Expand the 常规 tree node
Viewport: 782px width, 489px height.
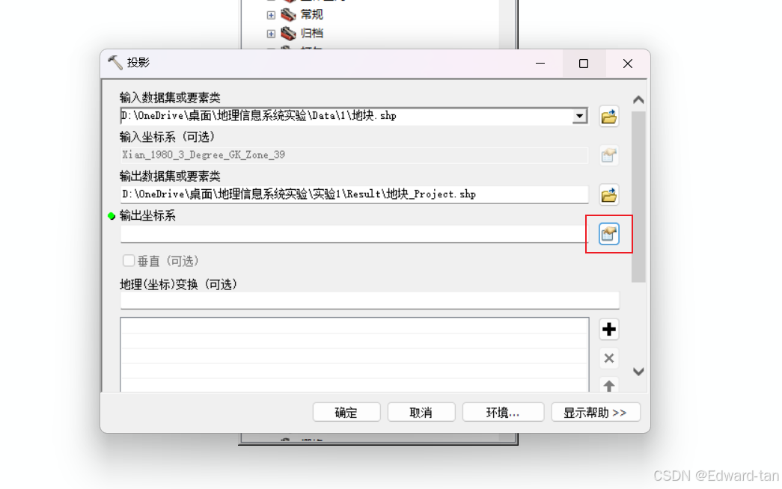click(271, 15)
